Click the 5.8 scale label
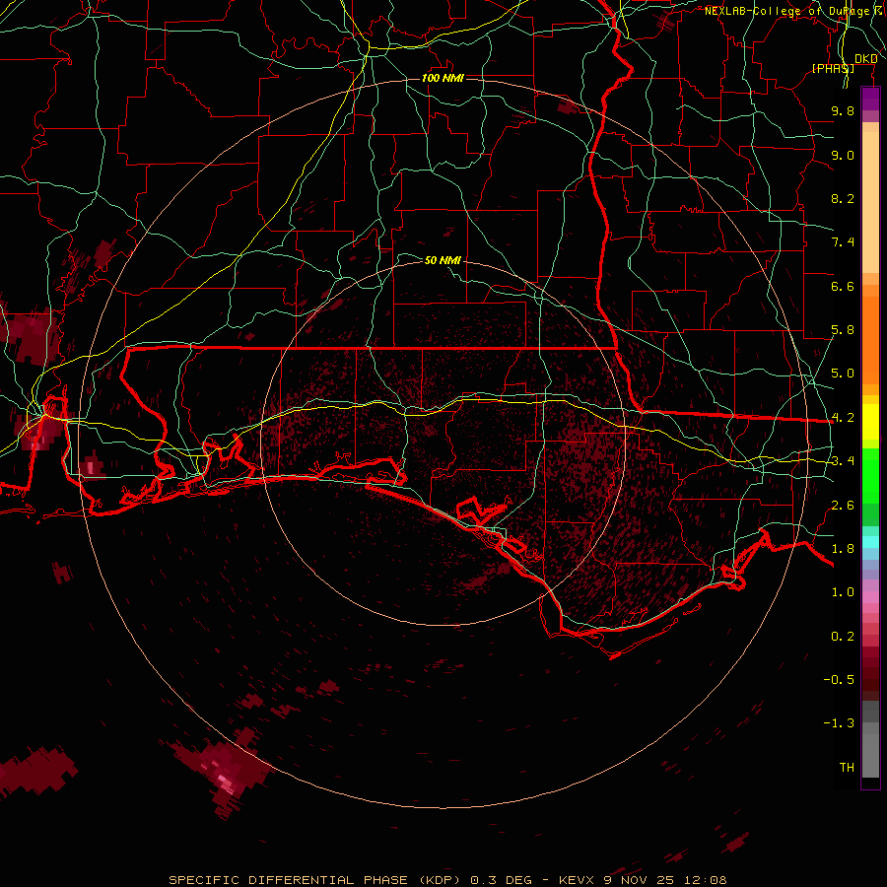Screen dimensions: 887x887 [x=843, y=330]
